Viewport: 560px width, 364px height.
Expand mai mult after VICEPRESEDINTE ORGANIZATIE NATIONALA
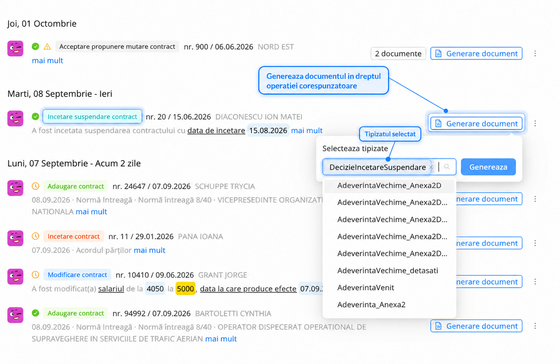[91, 211]
